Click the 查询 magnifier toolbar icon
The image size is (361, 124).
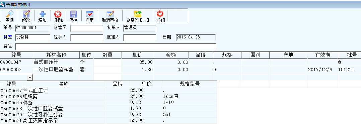point(9,14)
